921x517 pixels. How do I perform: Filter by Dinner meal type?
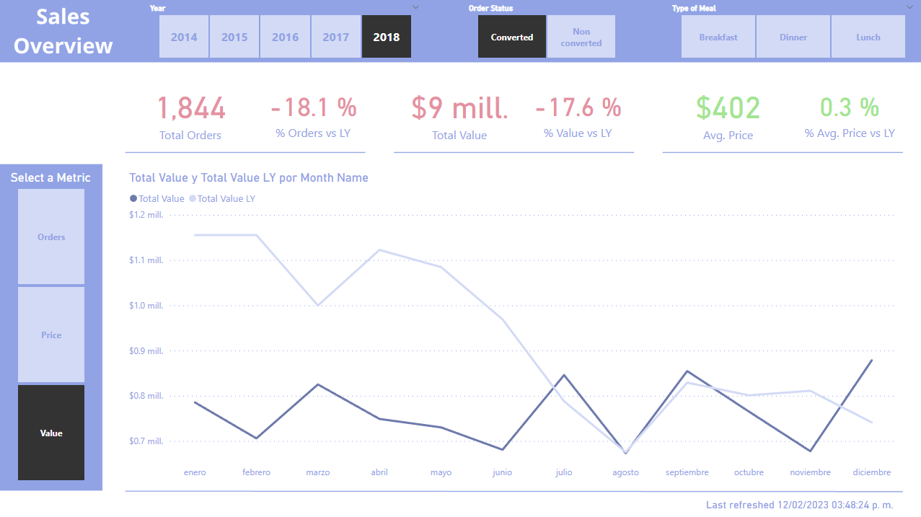(793, 37)
